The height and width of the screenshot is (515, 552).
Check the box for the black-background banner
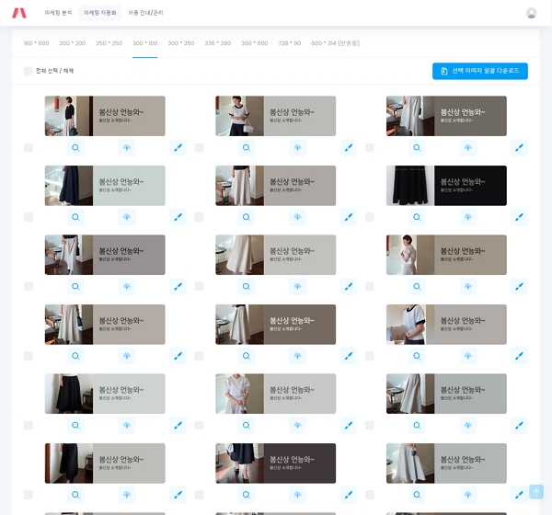(370, 217)
